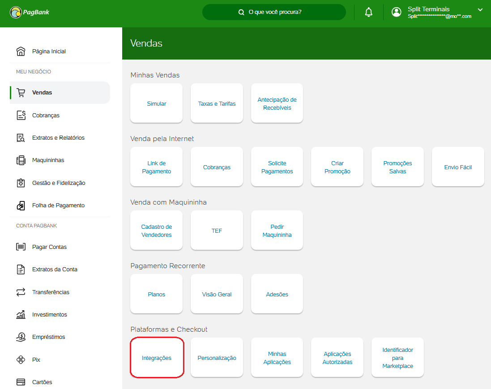The width and height of the screenshot is (491, 389).
Task: Open Folha de Pagamento menu label
Action: [58, 205]
